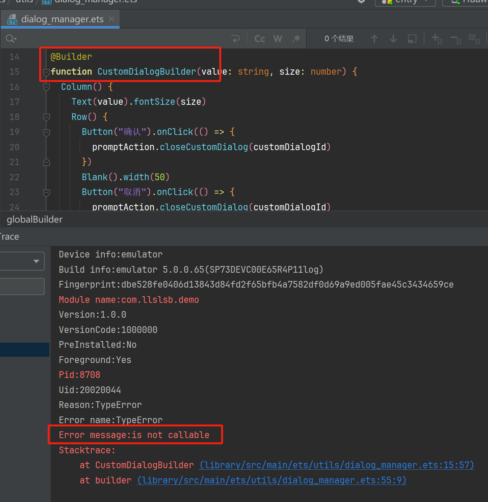Click 'Text(value).fontSize(size)' code line
Screen dimensions: 488x502
pyautogui.click(x=139, y=102)
